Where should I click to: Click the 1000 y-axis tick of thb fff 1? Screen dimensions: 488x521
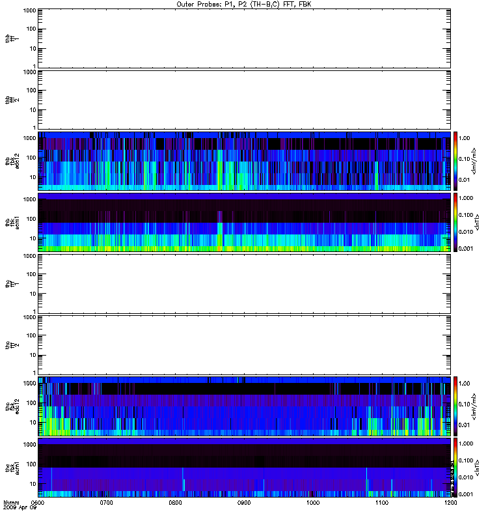(x=29, y=11)
